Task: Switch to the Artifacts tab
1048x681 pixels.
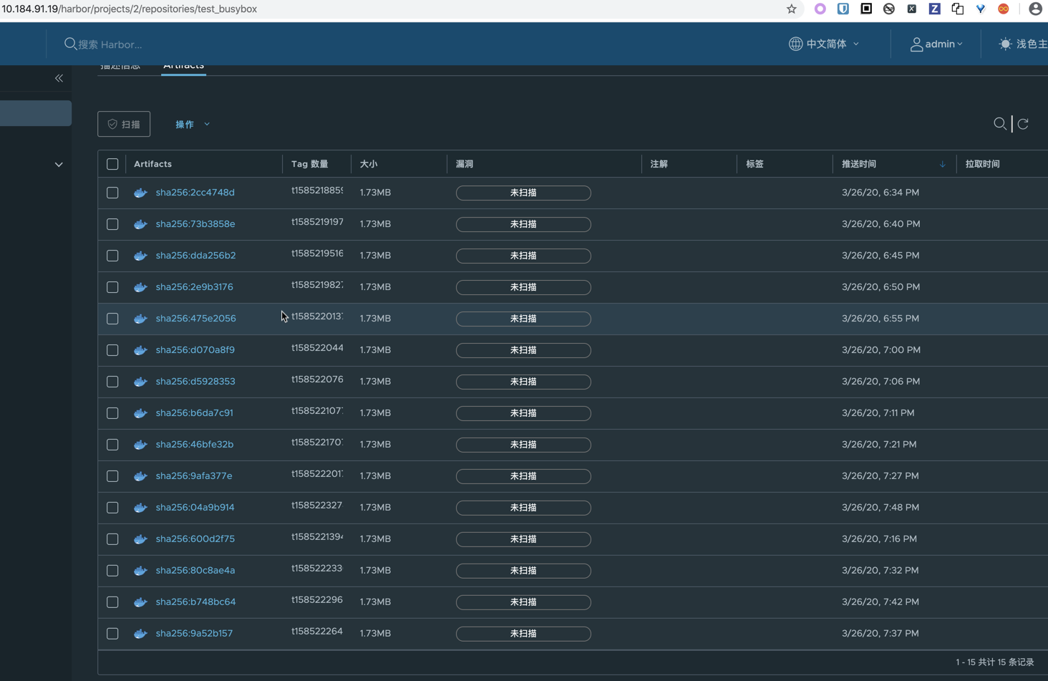Action: [183, 66]
